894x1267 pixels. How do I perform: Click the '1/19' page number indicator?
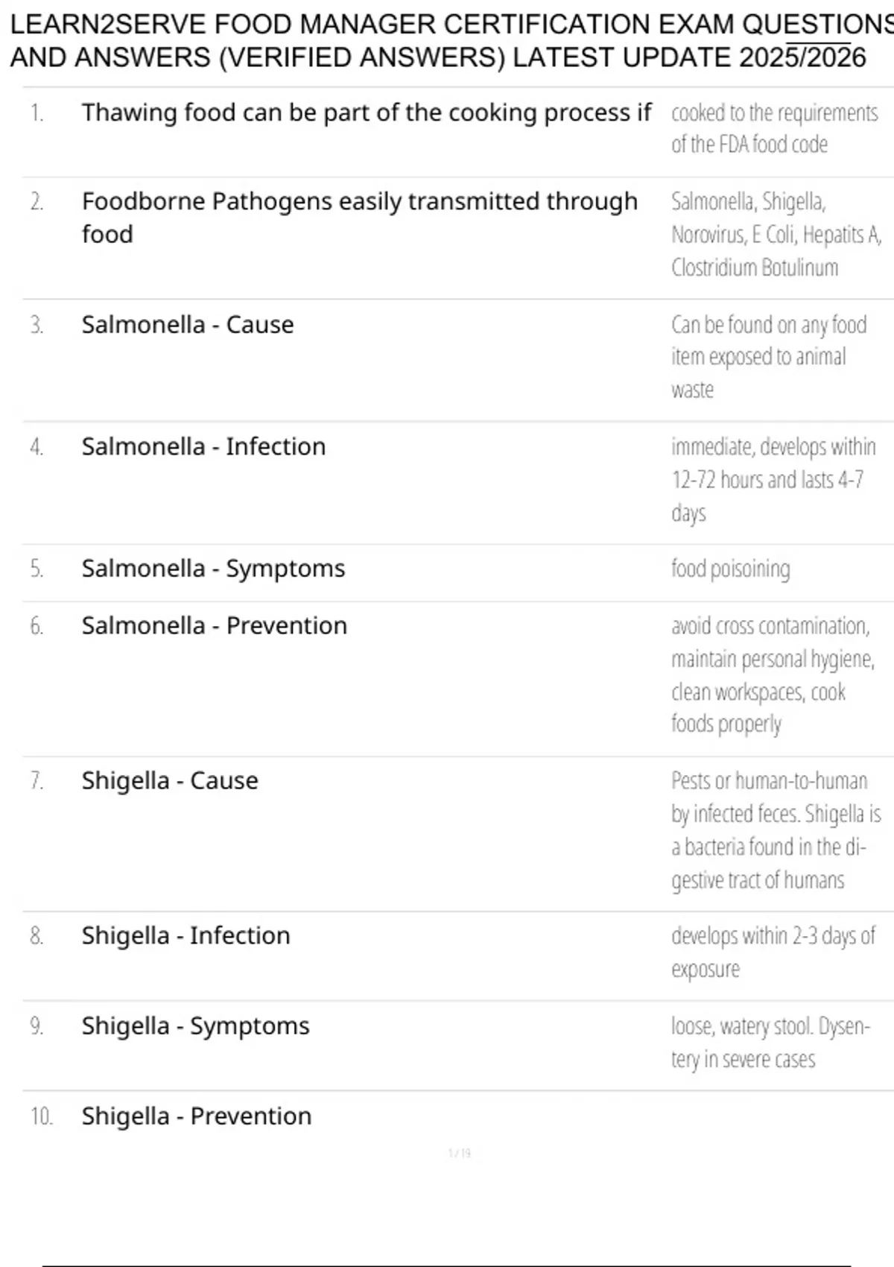coord(459,1153)
